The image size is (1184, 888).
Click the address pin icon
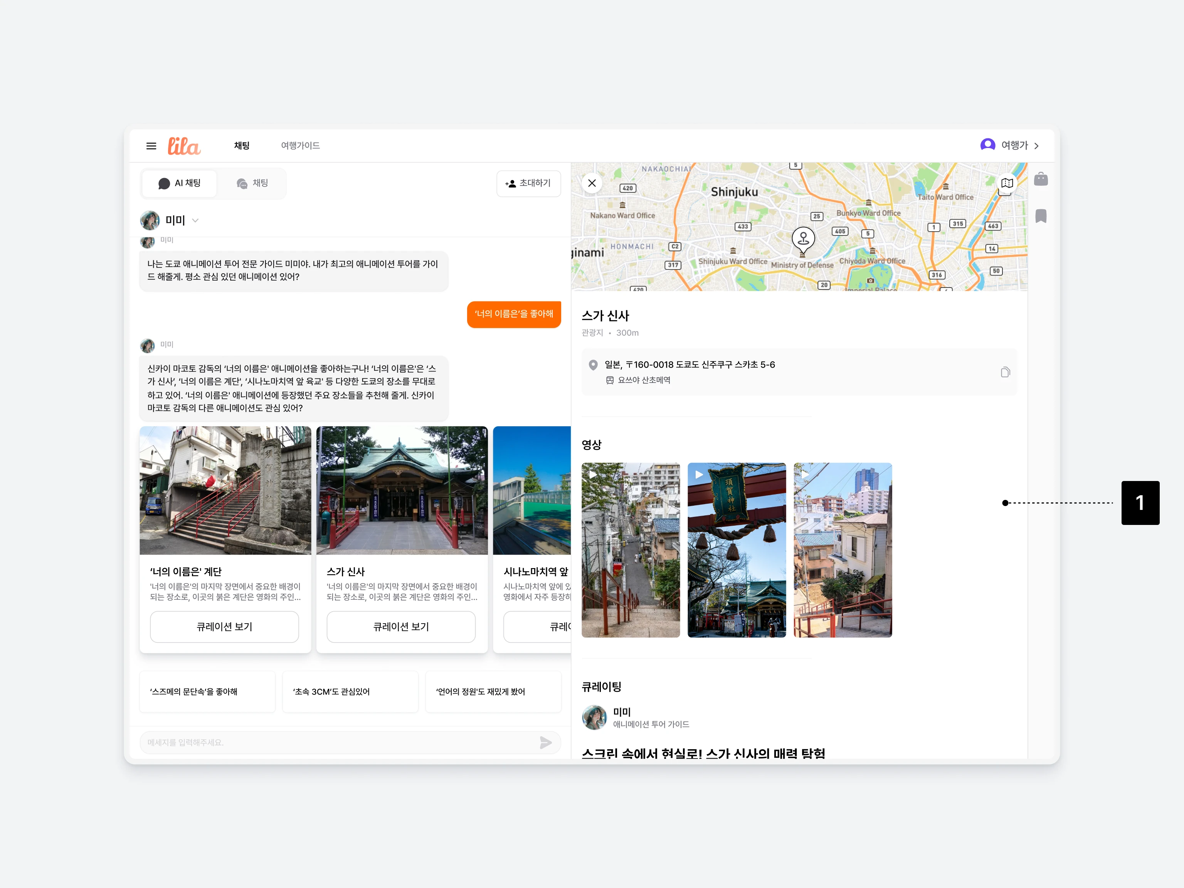point(593,365)
